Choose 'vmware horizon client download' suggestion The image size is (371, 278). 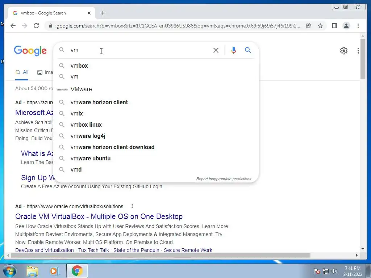click(x=156, y=147)
